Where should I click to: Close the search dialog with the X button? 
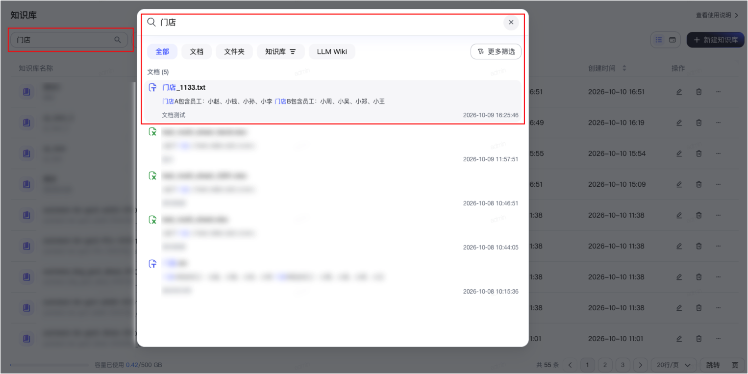coord(511,23)
